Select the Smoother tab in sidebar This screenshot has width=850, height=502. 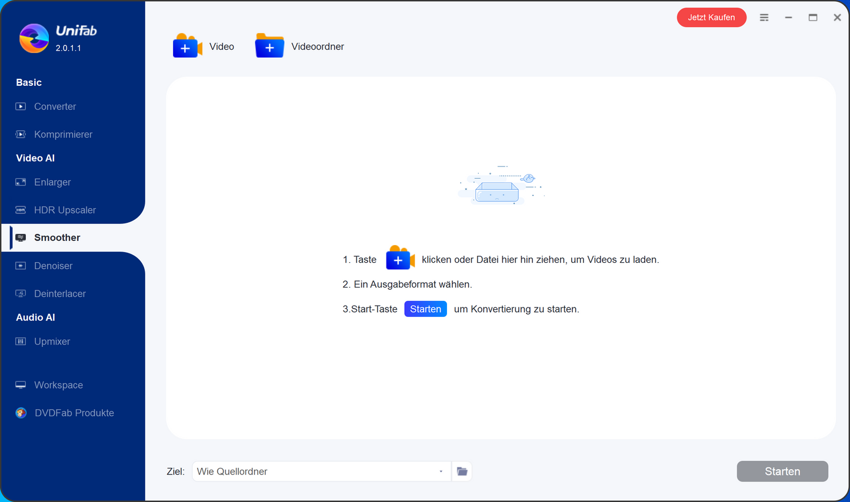(x=57, y=237)
